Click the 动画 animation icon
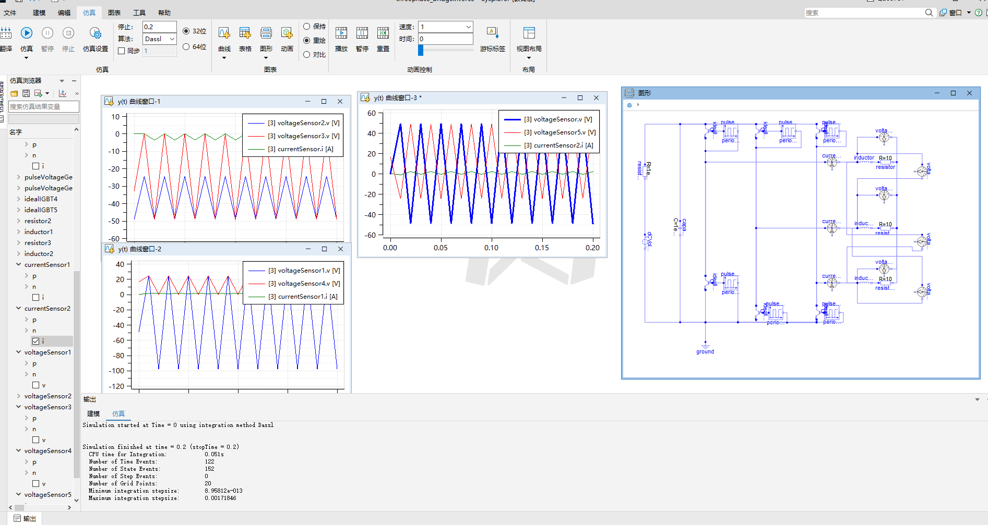 click(287, 33)
